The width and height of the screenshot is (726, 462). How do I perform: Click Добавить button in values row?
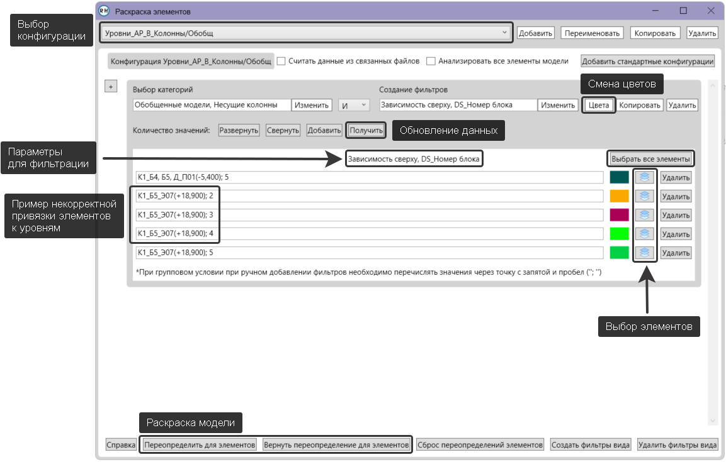click(x=324, y=130)
